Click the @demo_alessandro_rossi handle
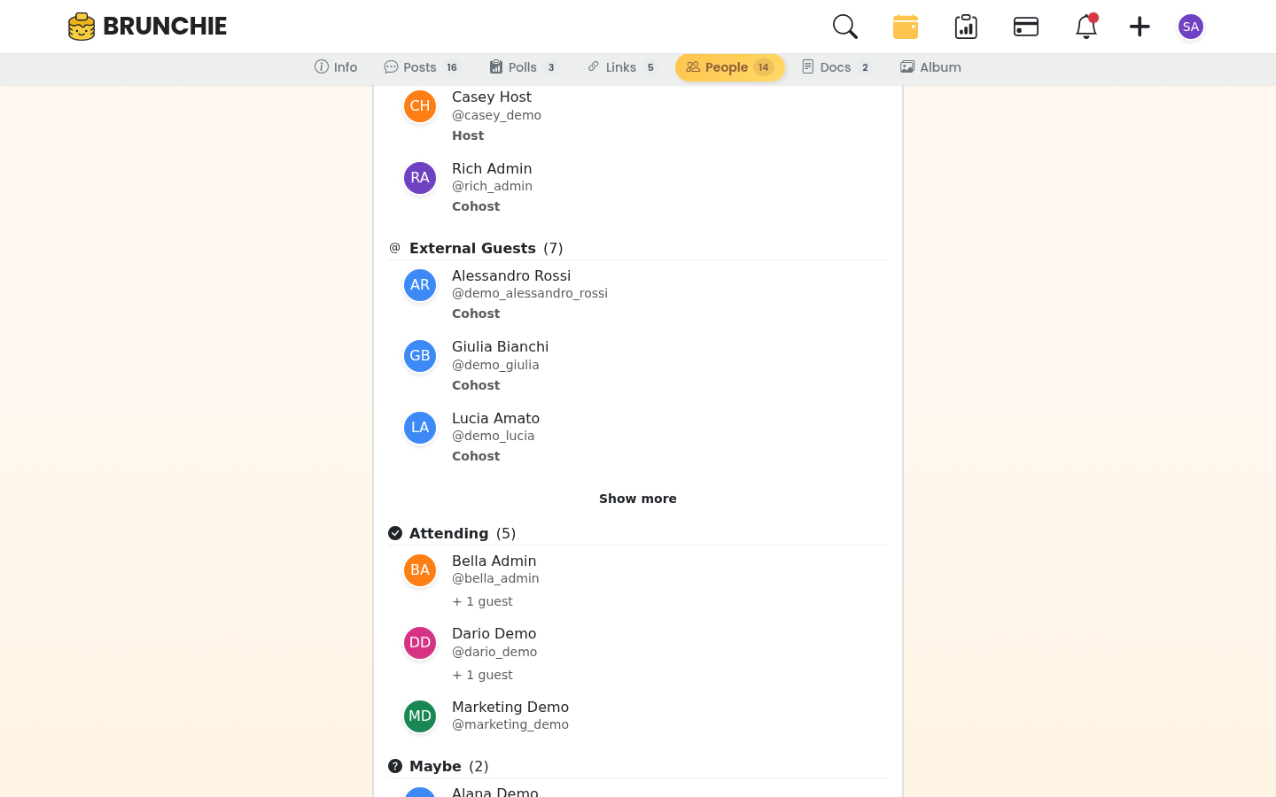The width and height of the screenshot is (1276, 797). click(530, 293)
